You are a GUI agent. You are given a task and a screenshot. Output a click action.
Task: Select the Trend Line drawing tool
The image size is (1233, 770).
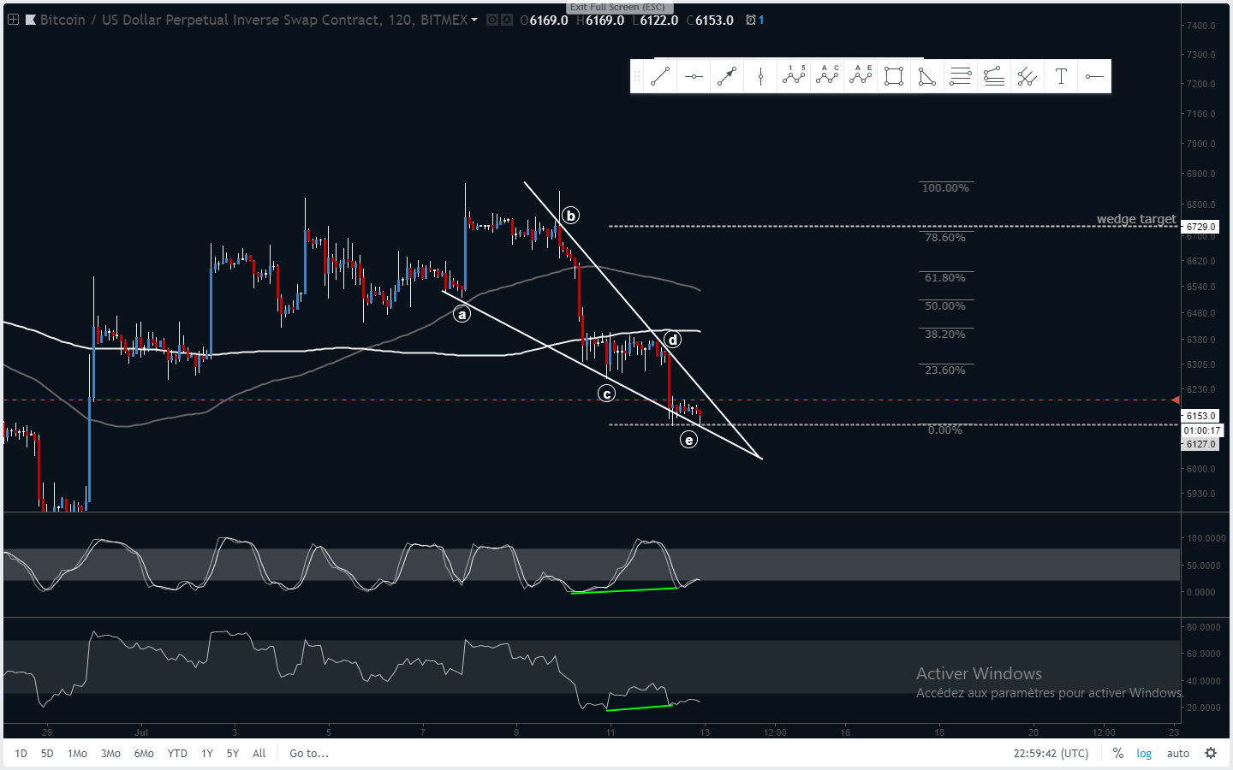pyautogui.click(x=659, y=77)
